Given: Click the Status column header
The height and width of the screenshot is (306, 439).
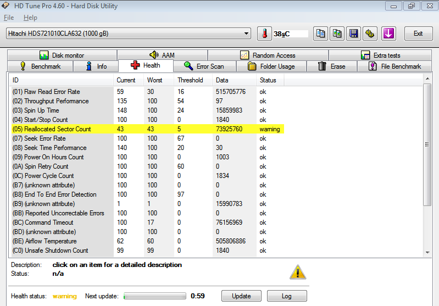Looking at the screenshot, I should pos(270,80).
